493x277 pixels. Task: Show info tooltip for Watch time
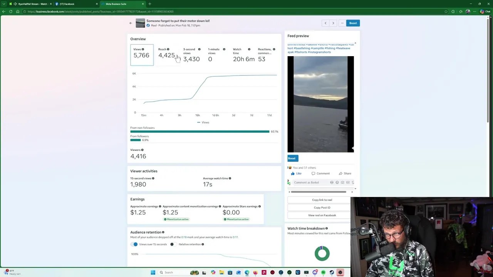coord(249,49)
